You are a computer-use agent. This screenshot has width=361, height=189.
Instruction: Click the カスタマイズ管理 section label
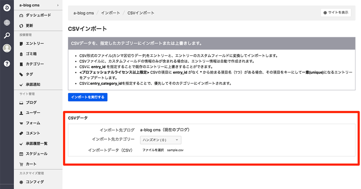(31, 173)
